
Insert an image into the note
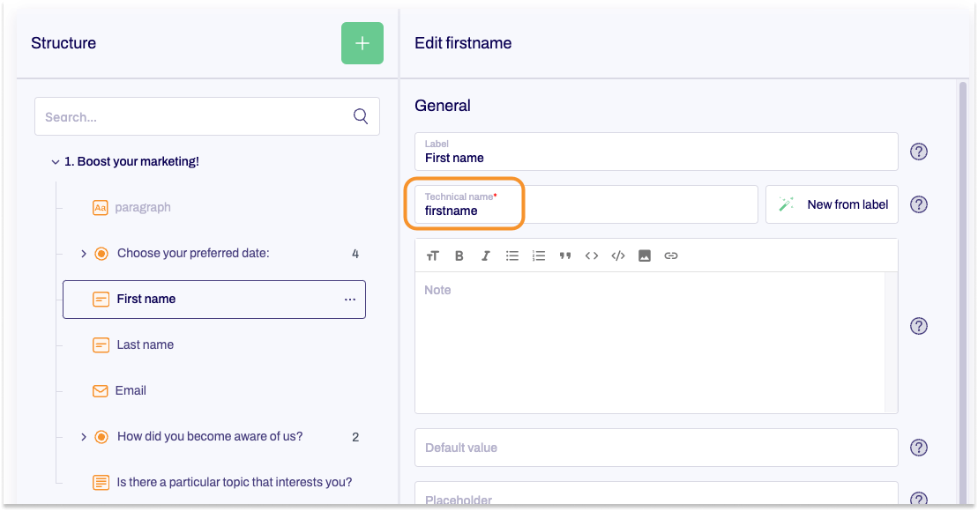(x=645, y=255)
